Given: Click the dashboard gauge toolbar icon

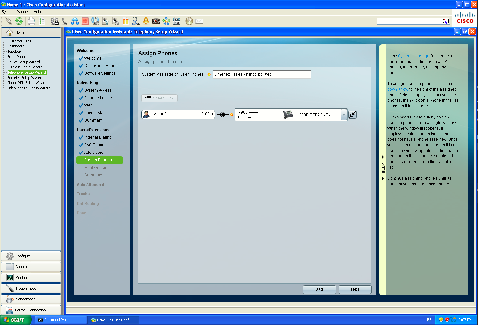Looking at the screenshot, I should click(156, 21).
